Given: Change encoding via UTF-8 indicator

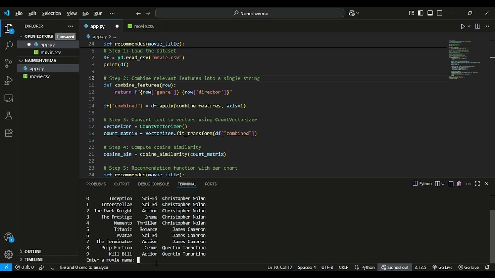Looking at the screenshot, I should click(x=327, y=267).
